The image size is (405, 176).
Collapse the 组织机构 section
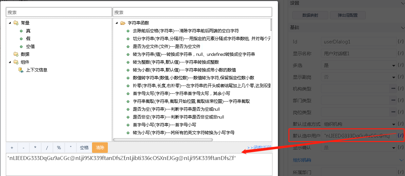(401, 160)
